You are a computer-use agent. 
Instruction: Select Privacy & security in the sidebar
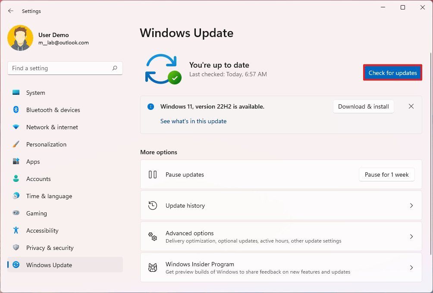click(x=50, y=248)
